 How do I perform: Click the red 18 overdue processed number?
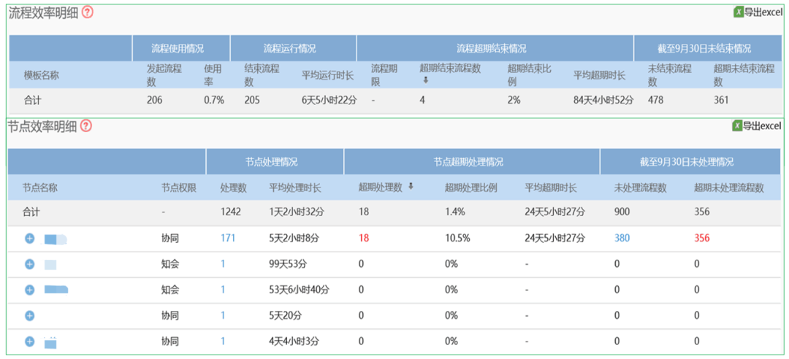coord(364,239)
